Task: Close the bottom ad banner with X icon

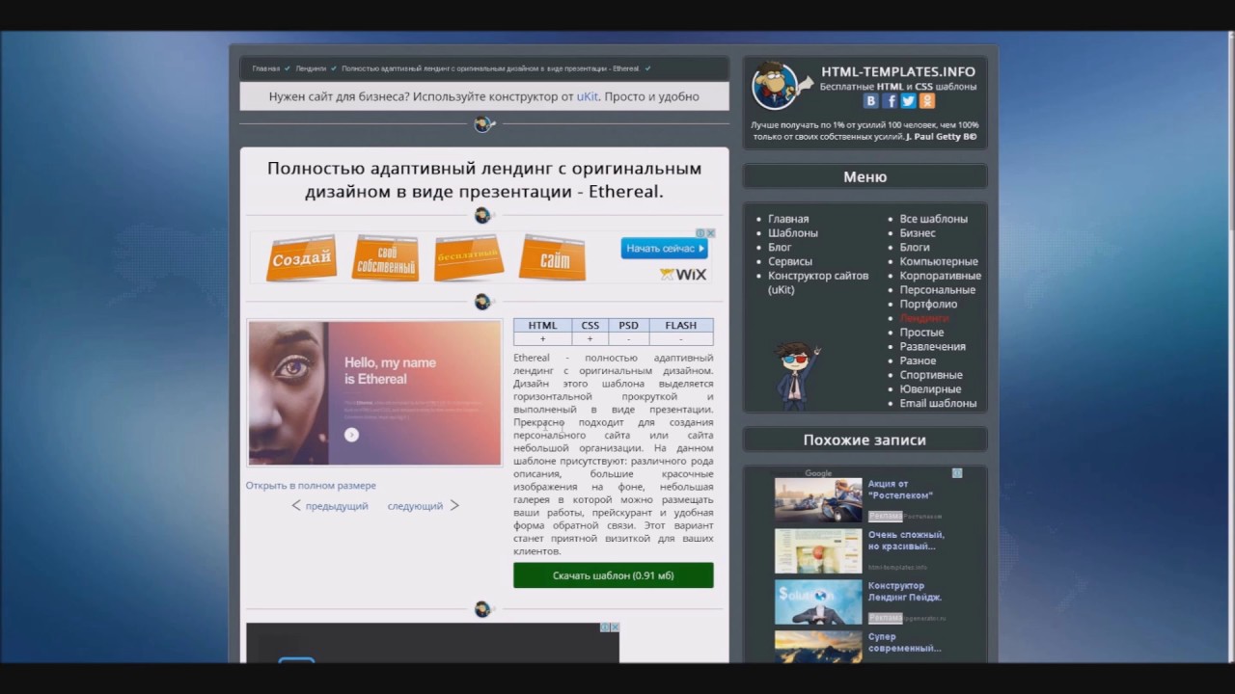Action: [x=615, y=627]
